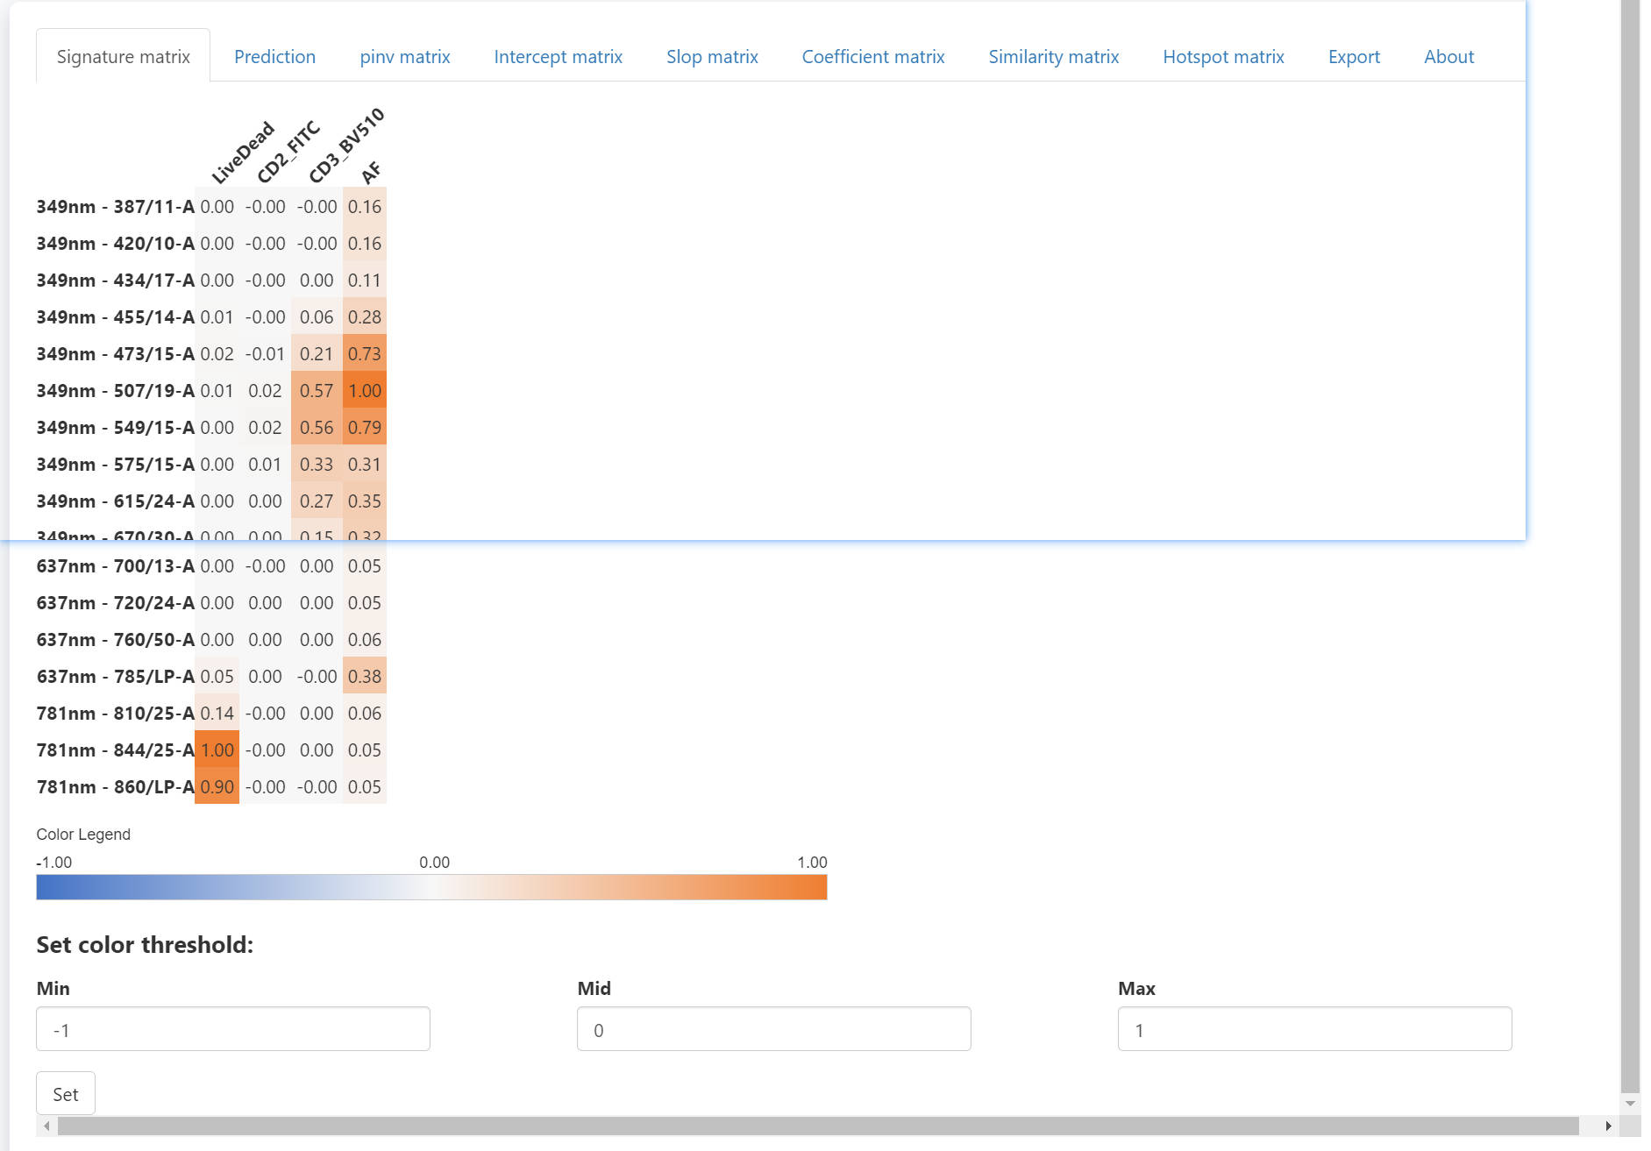
Task: Click the 1.00 AF cell at 349nm - 507/19-A
Action: (x=365, y=391)
